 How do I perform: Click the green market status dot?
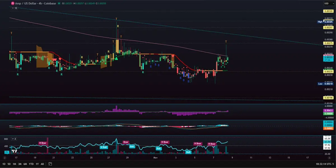59,3
